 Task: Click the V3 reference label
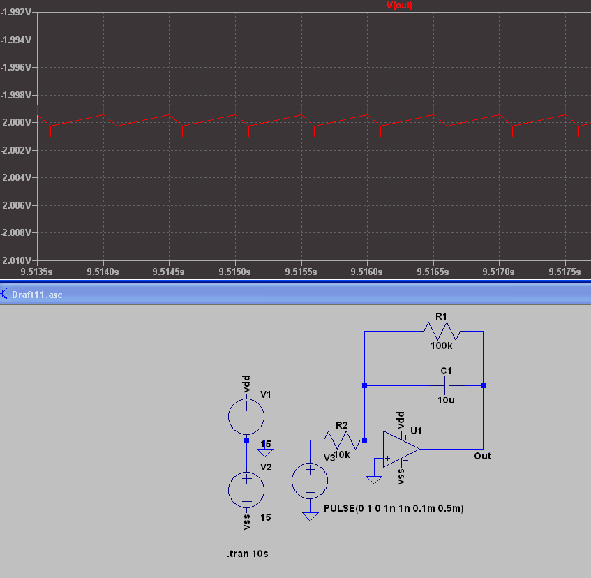point(329,458)
